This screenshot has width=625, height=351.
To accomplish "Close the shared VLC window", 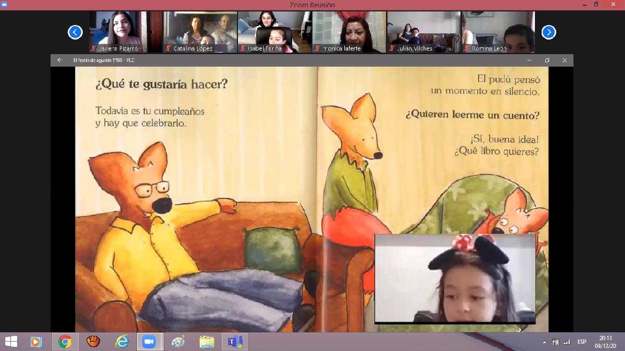I will coord(565,60).
